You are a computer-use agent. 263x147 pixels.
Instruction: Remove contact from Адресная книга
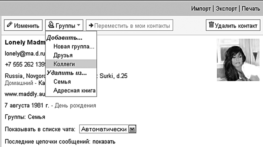coord(74,91)
